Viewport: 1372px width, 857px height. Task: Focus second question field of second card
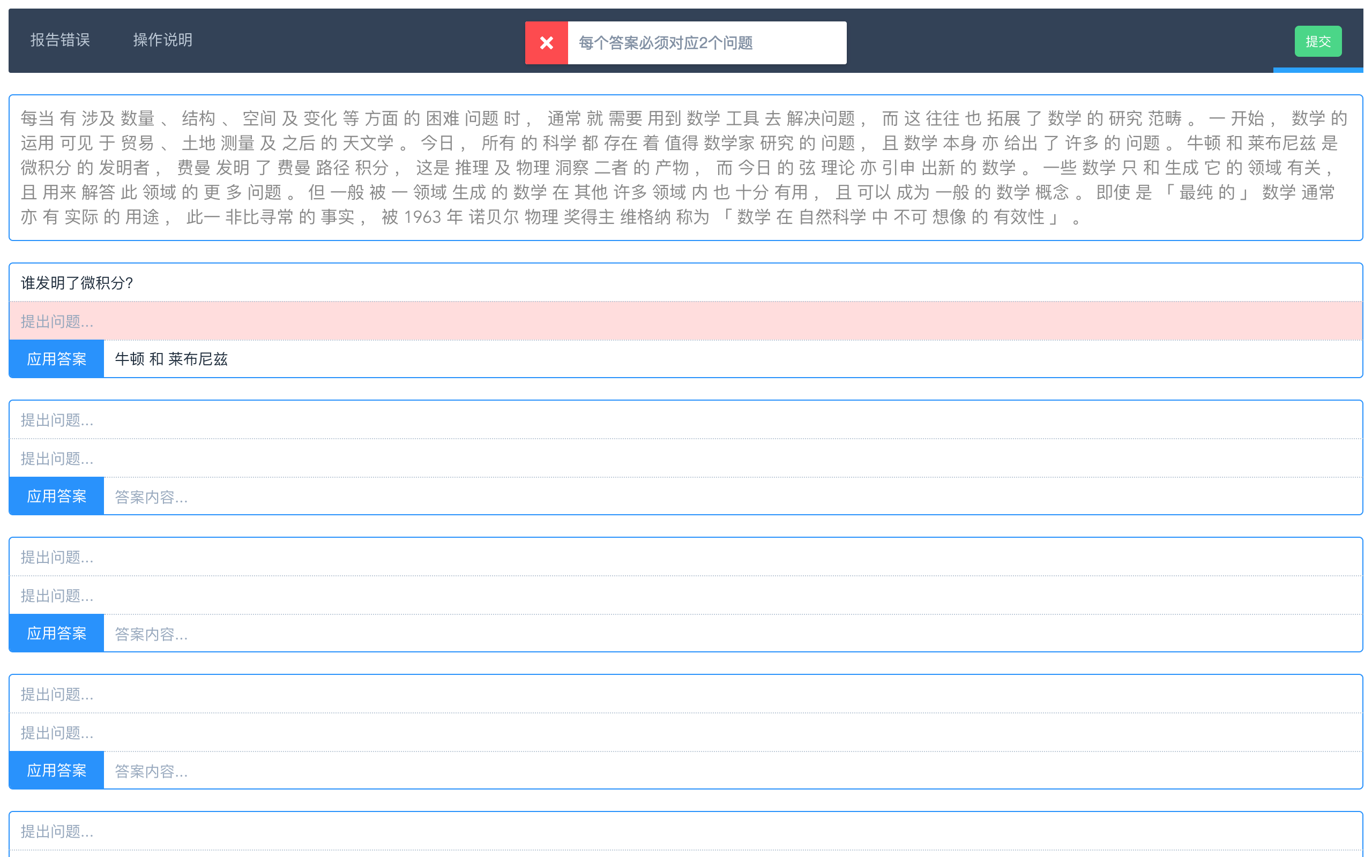[x=685, y=458]
